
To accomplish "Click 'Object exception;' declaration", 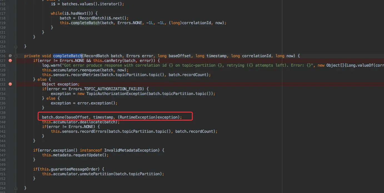I will point(61,84).
